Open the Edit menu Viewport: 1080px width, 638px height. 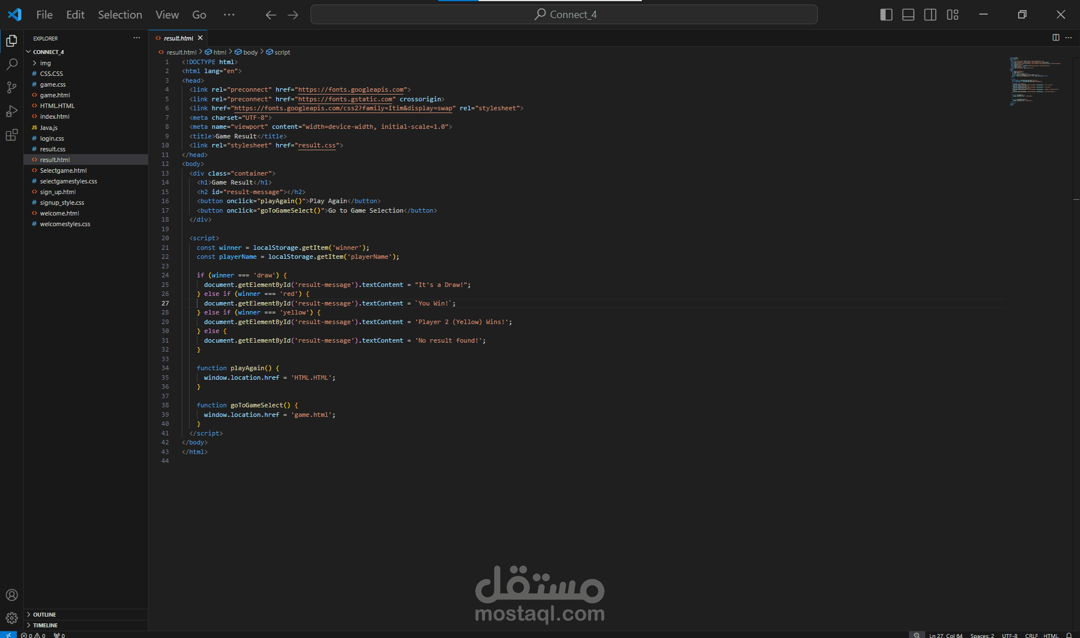(x=75, y=15)
